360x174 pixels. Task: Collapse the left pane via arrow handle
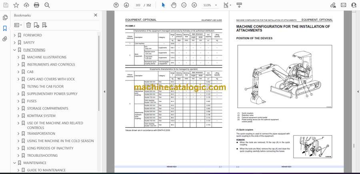pos(104,92)
